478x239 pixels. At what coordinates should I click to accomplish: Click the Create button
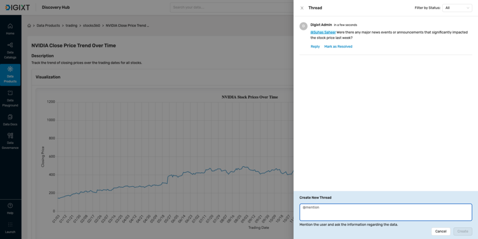(x=463, y=232)
